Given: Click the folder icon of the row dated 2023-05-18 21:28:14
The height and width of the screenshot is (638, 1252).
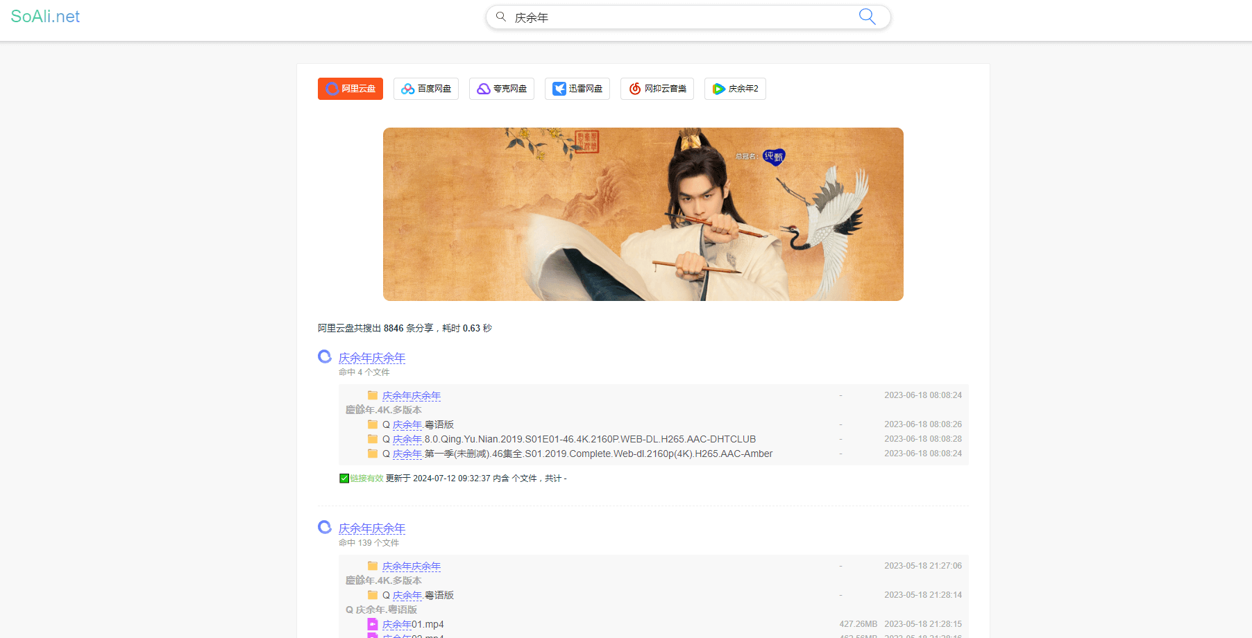Looking at the screenshot, I should (373, 595).
